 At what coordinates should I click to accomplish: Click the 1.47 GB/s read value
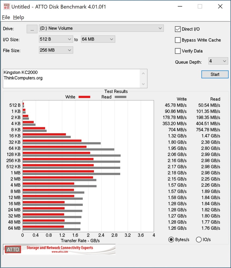coord(211,136)
